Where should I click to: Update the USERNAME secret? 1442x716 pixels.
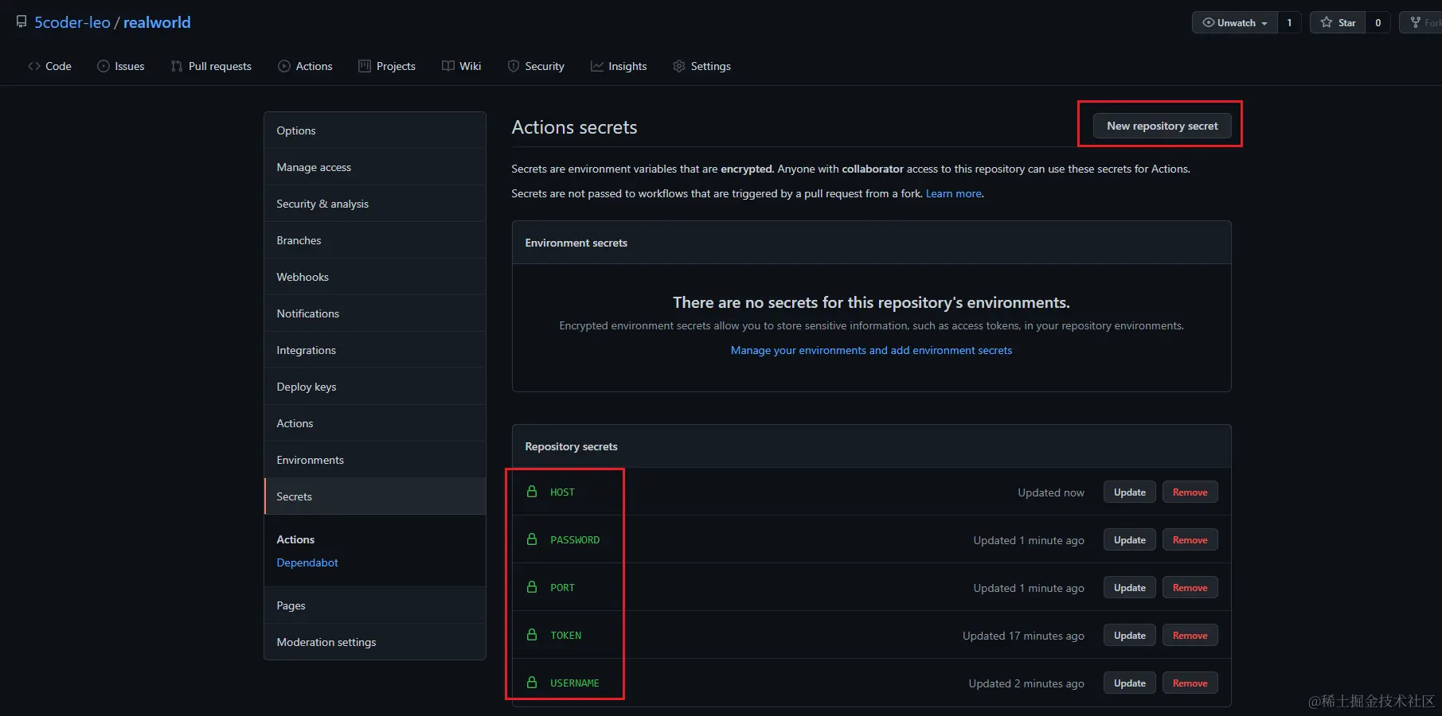point(1129,683)
